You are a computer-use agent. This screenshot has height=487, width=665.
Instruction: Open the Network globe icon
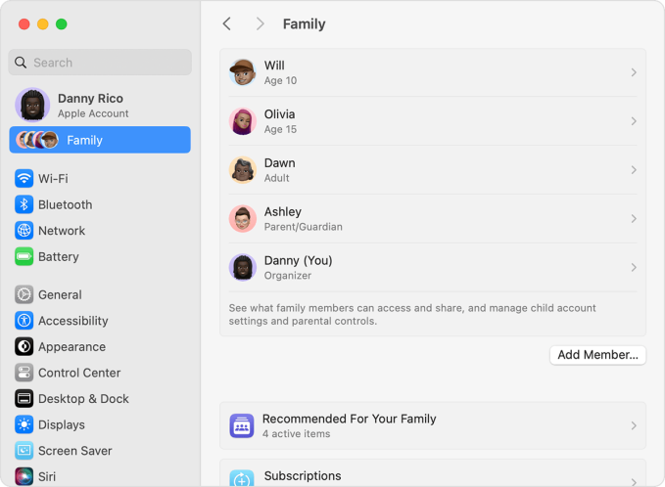tap(24, 231)
